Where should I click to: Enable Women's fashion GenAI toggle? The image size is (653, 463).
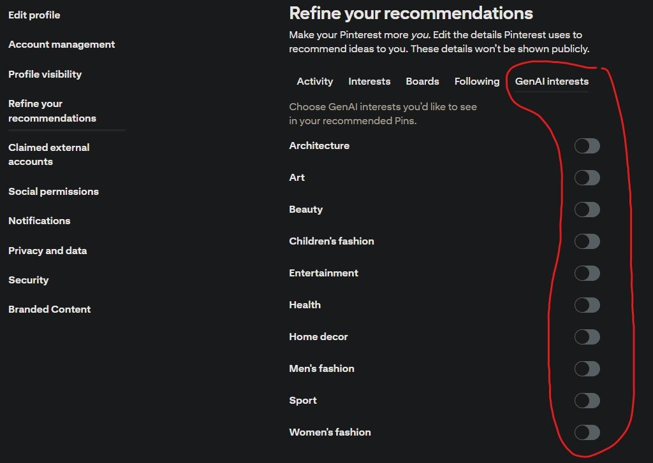point(587,432)
